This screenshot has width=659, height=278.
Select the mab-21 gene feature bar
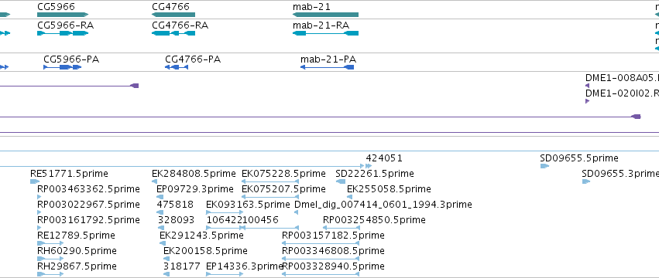click(x=326, y=15)
